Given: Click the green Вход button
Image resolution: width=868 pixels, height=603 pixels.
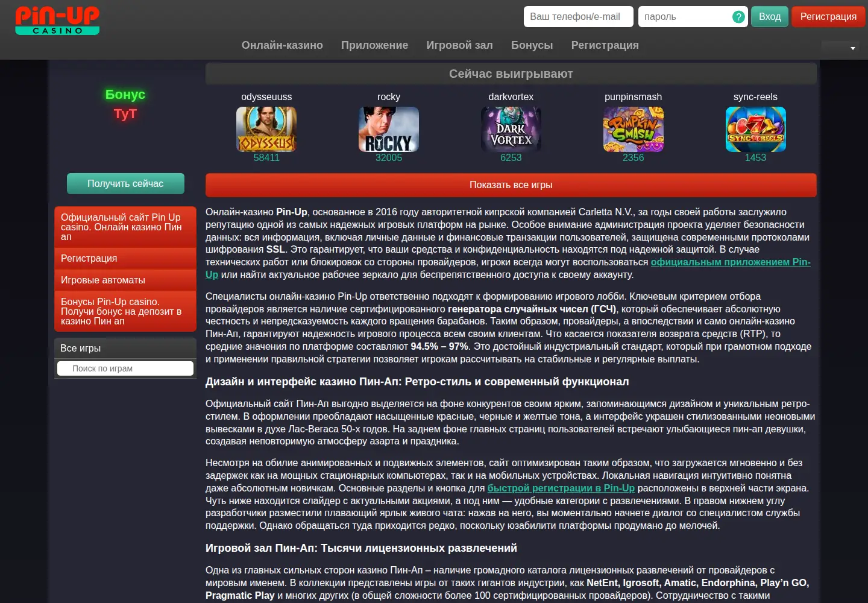Looking at the screenshot, I should coord(770,17).
